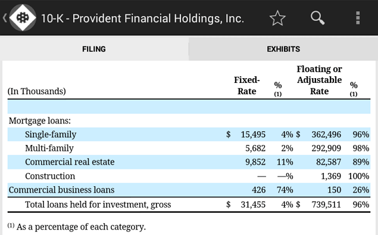Screen dimensions: 378x235
Task: Click the Multi-family row label
Action: [49, 148]
